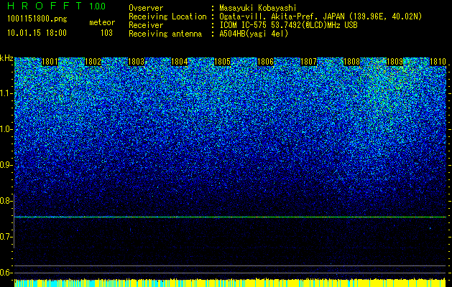
Task: Click the Receiver field label
Action: point(146,25)
